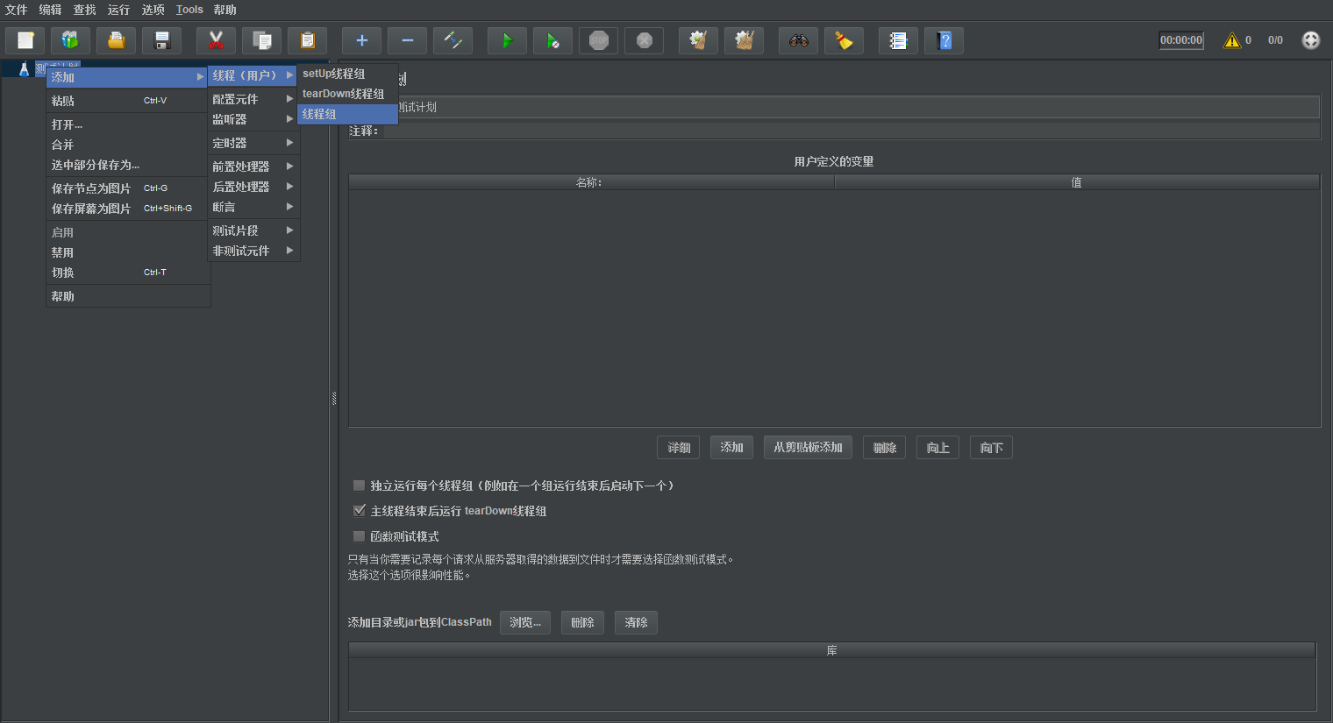Cut selection using scissors icon

[x=216, y=40]
